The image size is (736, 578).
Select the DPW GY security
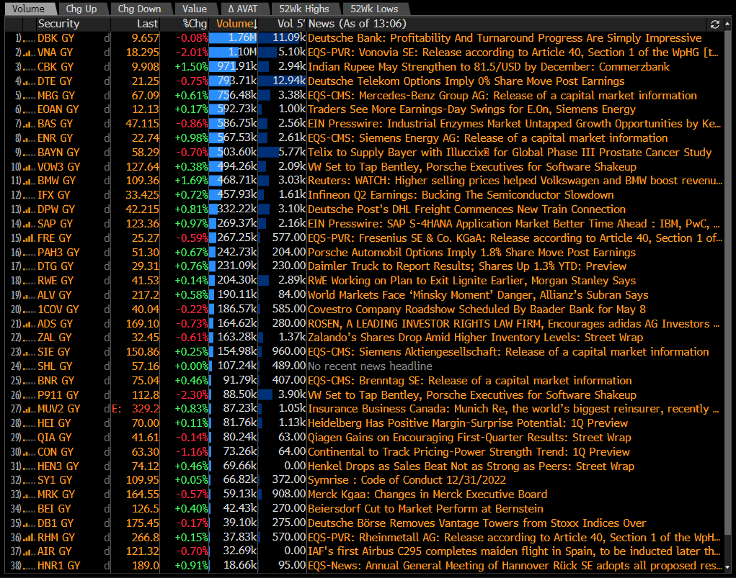(56, 209)
